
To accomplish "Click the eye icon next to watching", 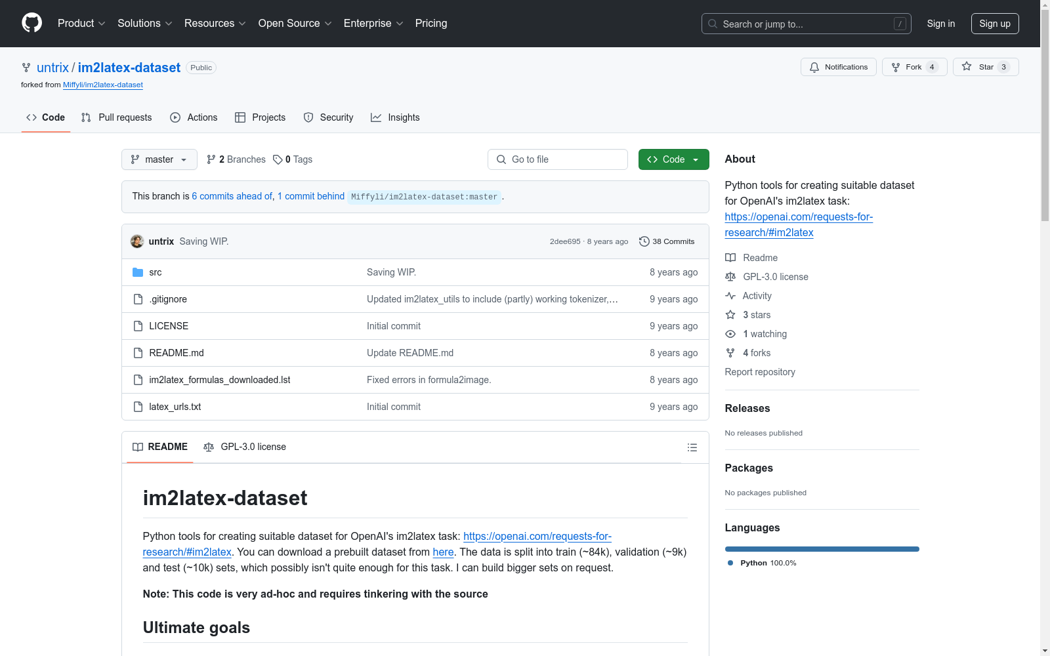I will [730, 334].
